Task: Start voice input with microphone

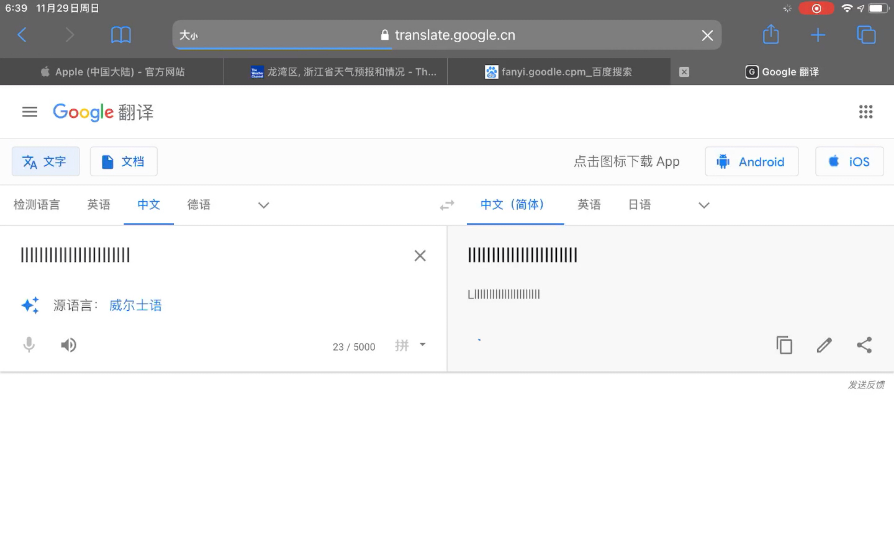Action: [x=29, y=345]
